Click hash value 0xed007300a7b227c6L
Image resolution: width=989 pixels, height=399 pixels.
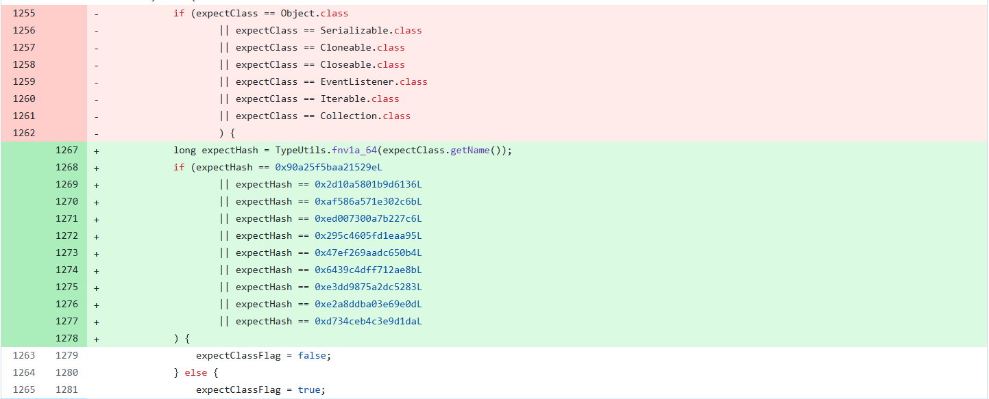point(368,218)
